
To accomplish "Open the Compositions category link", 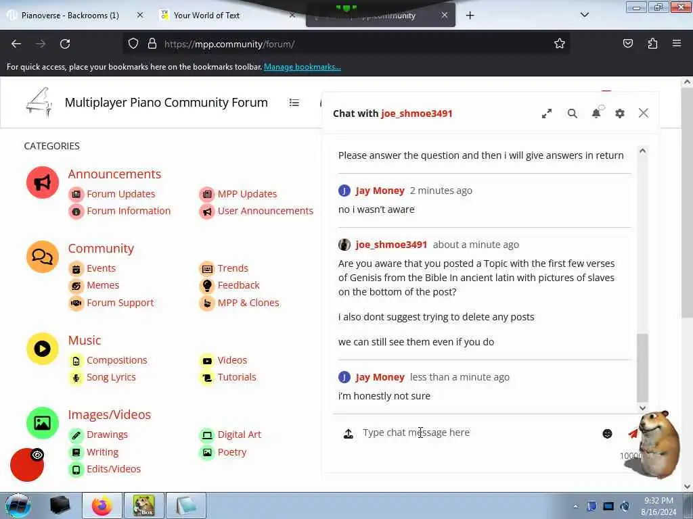I will point(116,360).
